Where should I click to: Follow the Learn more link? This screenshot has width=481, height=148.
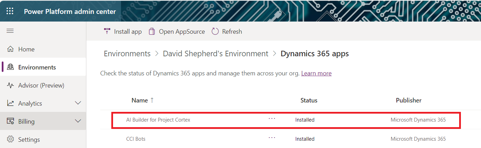pos(316,73)
